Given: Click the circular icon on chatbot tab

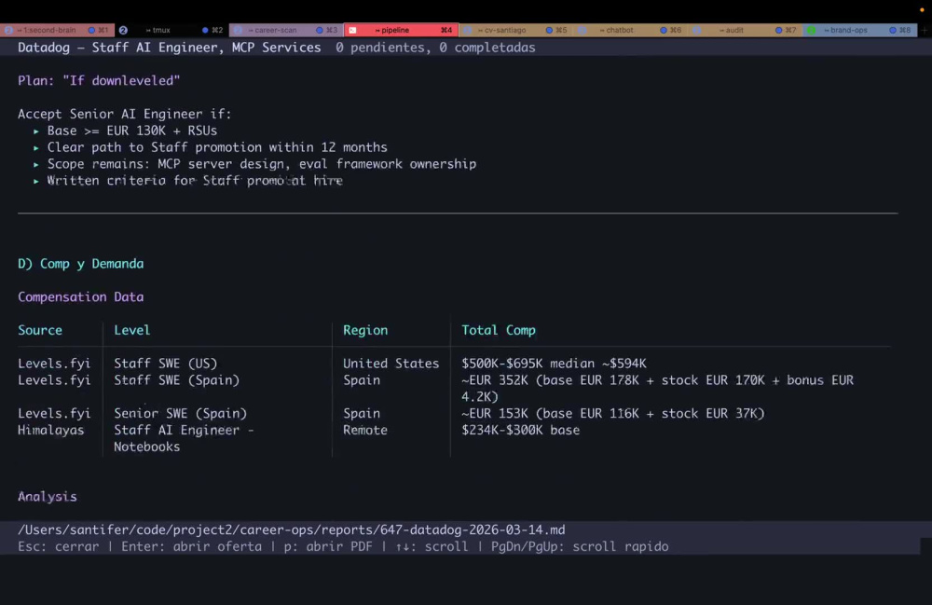Looking at the screenshot, I should [582, 30].
